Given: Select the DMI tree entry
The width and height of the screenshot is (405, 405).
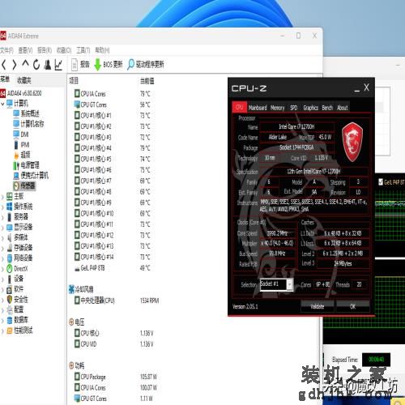Looking at the screenshot, I should 21,134.
